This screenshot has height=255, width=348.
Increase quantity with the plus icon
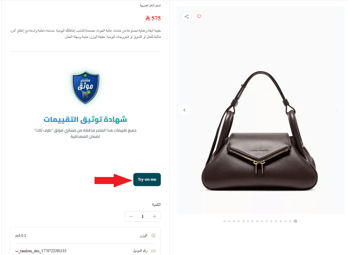point(155,216)
